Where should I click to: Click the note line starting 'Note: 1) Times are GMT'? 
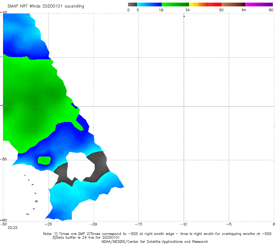pyautogui.click(x=157, y=234)
